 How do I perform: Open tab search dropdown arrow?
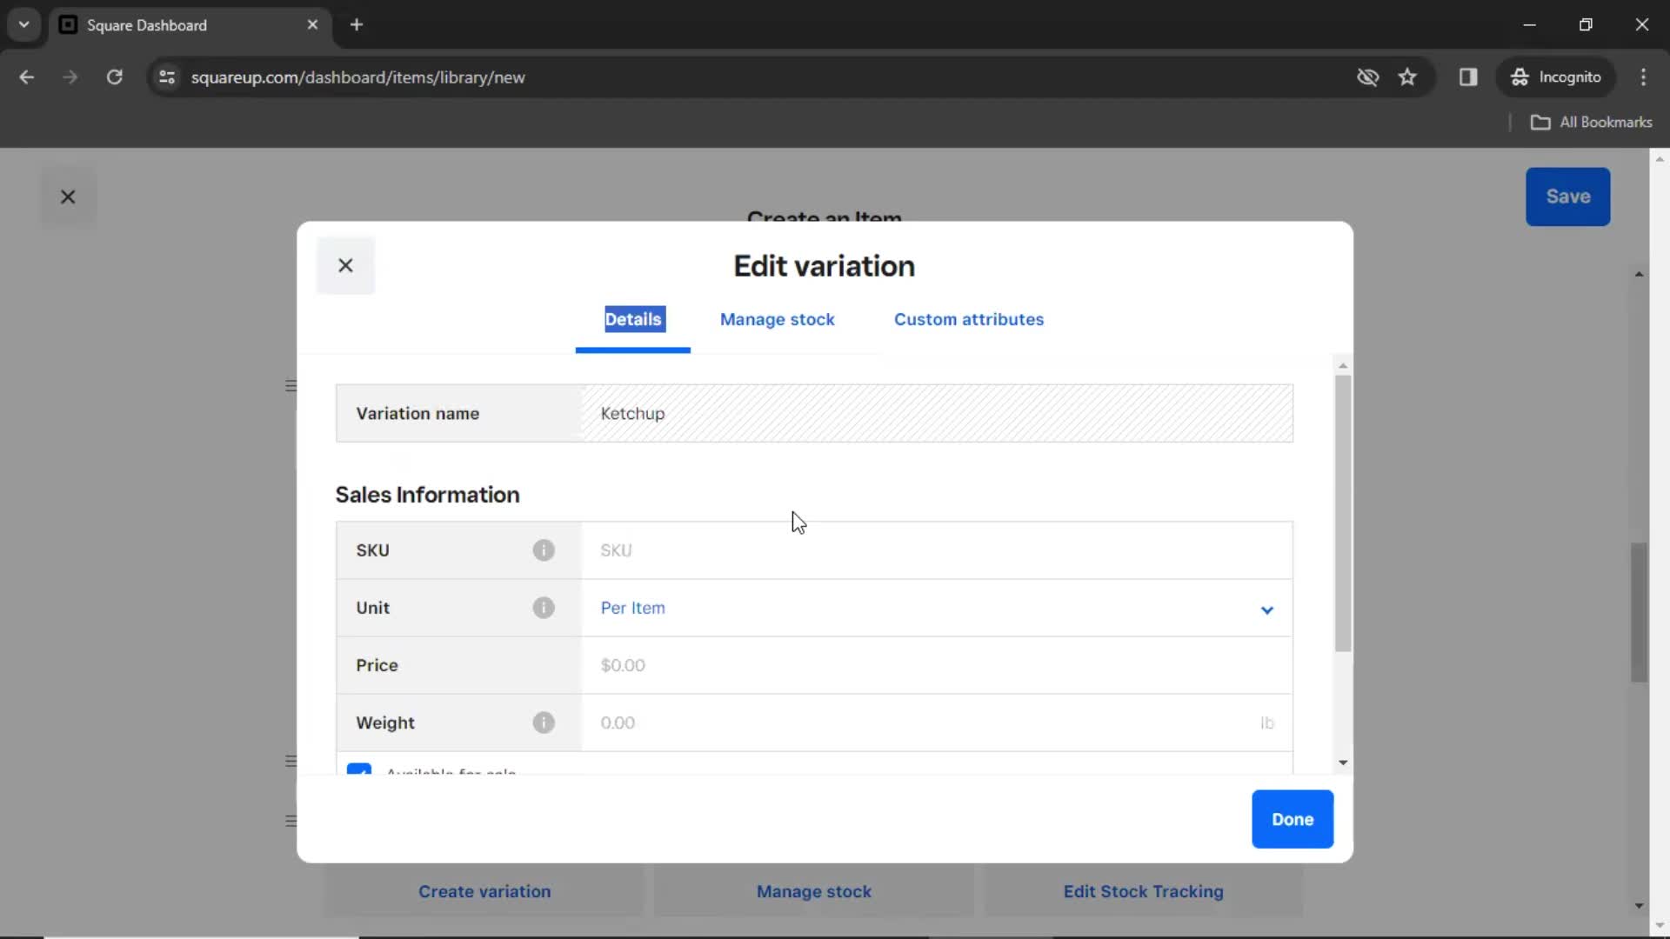(x=24, y=24)
